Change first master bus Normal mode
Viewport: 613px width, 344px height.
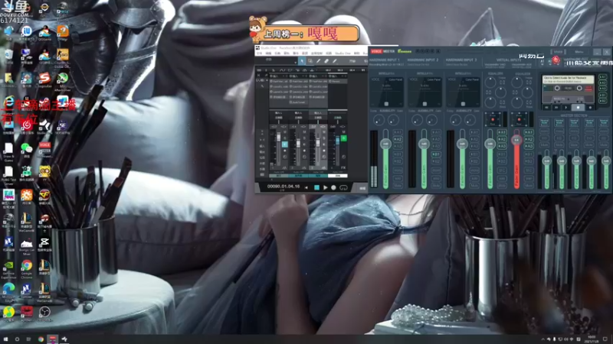[544, 123]
